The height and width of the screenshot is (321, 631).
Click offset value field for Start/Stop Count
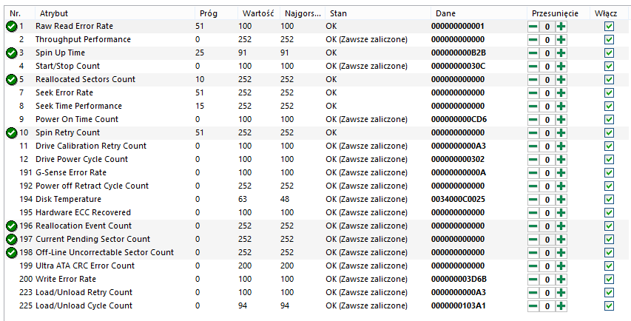point(547,67)
